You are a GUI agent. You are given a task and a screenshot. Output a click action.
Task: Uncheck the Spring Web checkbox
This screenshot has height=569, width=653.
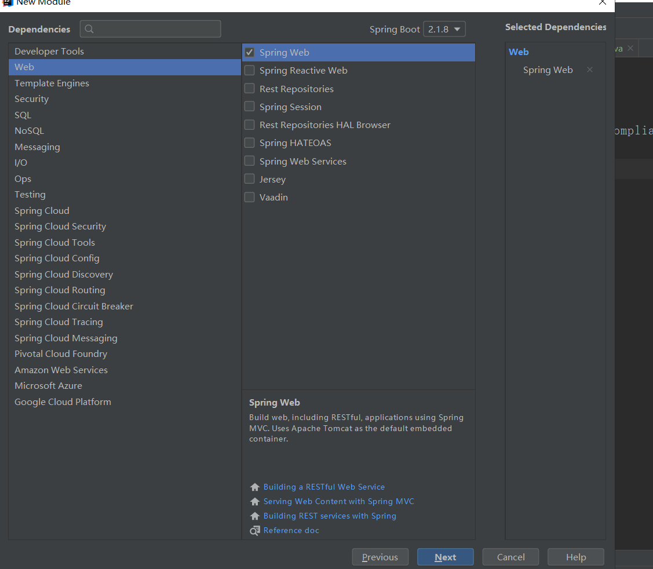point(250,53)
